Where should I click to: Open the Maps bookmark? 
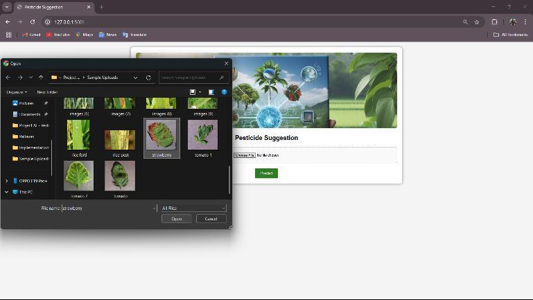(x=85, y=35)
